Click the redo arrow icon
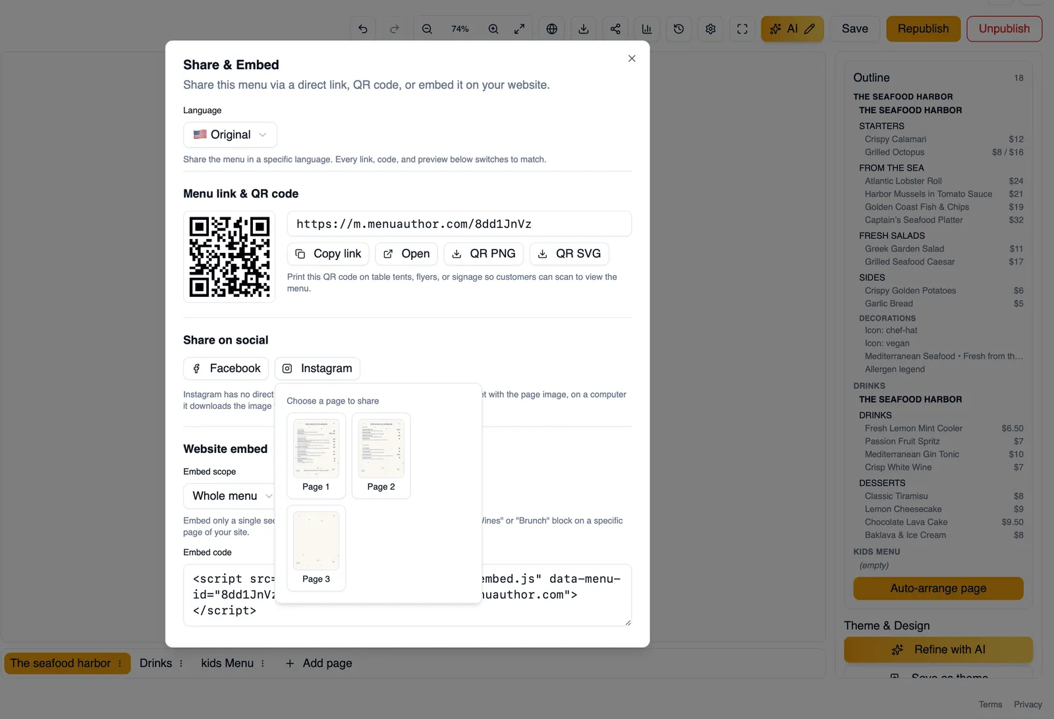Image resolution: width=1054 pixels, height=719 pixels. point(395,29)
